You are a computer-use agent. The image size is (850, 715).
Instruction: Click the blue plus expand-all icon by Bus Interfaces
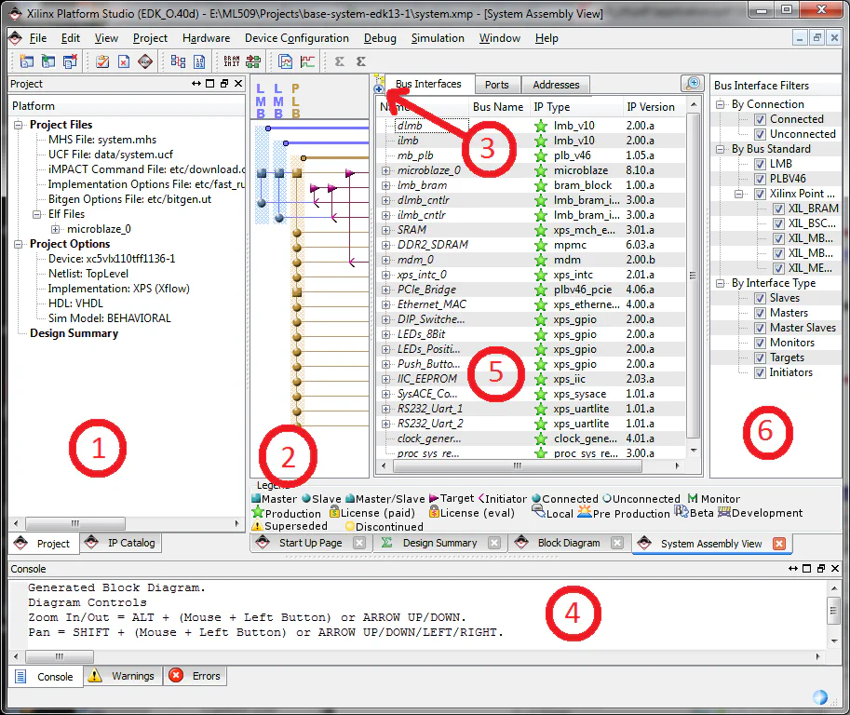(x=379, y=89)
